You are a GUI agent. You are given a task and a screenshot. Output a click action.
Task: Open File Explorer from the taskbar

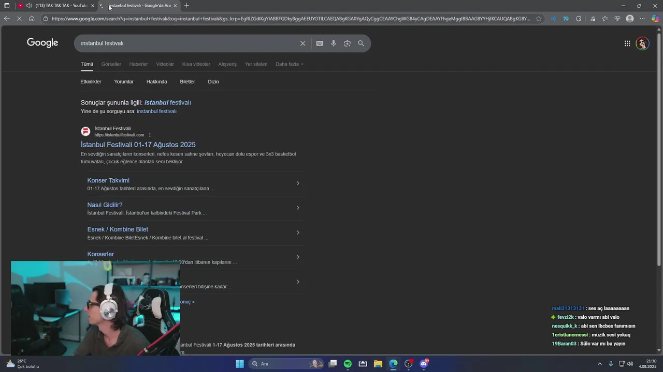pyautogui.click(x=378, y=364)
